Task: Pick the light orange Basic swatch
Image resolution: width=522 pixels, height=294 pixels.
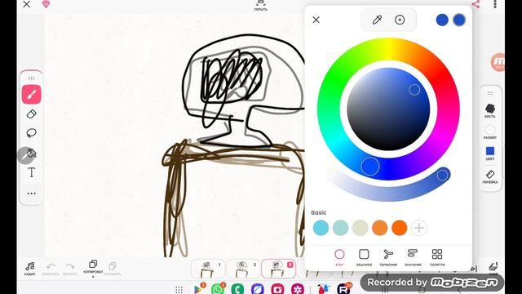Action: tap(380, 228)
